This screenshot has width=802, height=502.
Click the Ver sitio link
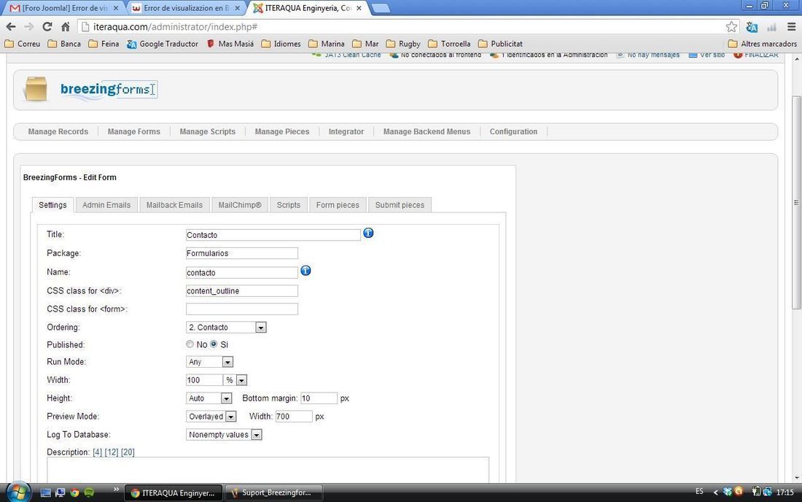(x=707, y=55)
